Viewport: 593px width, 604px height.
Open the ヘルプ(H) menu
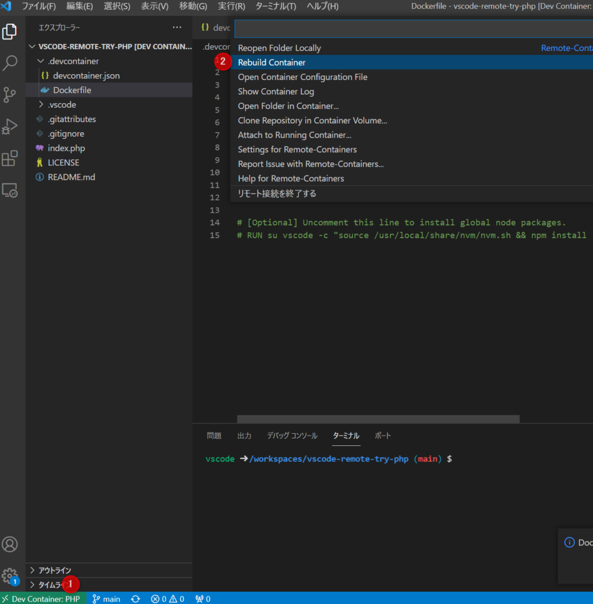[323, 6]
